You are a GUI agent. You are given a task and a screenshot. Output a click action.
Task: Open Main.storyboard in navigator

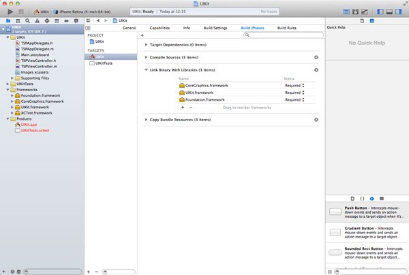[x=35, y=54]
